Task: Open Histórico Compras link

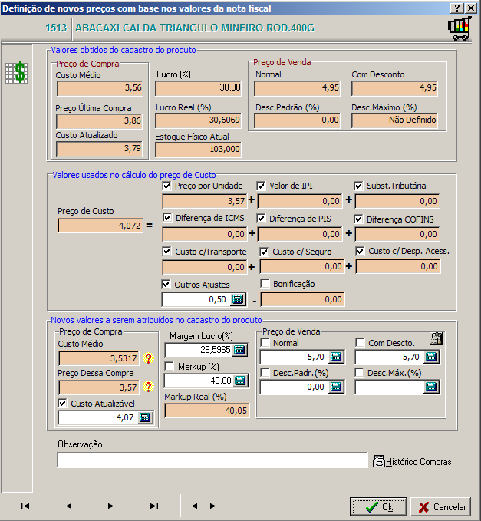Action: 418,461
